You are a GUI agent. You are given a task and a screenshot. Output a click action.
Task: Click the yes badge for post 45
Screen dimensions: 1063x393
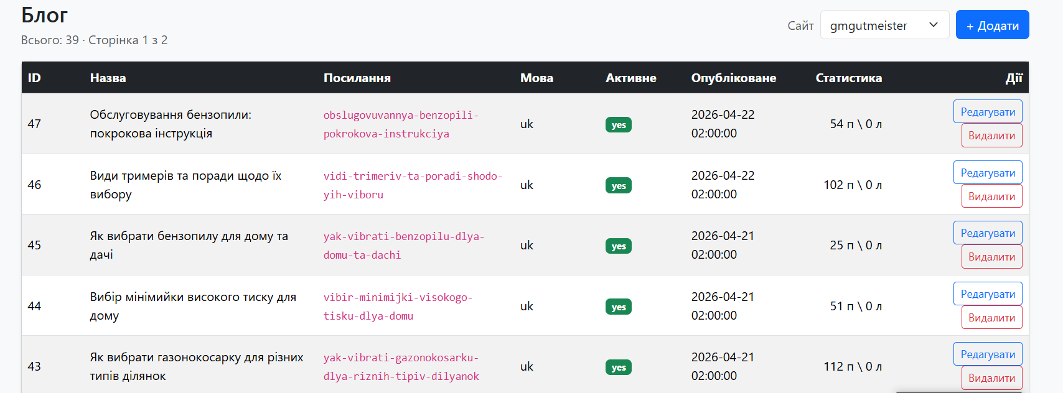click(x=619, y=246)
